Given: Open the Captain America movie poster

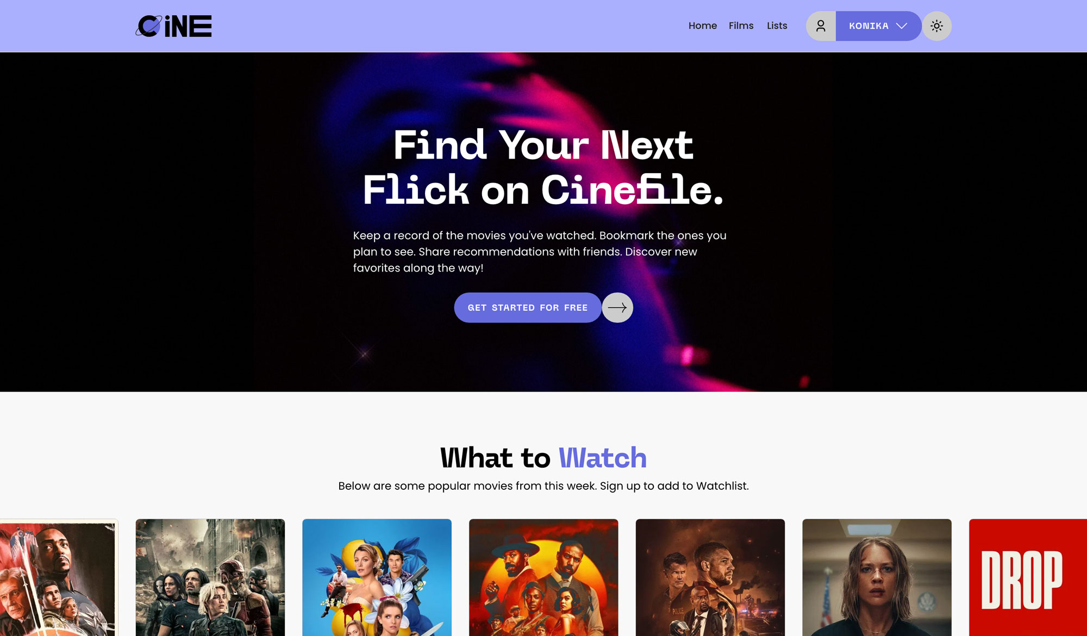Looking at the screenshot, I should pyautogui.click(x=59, y=577).
